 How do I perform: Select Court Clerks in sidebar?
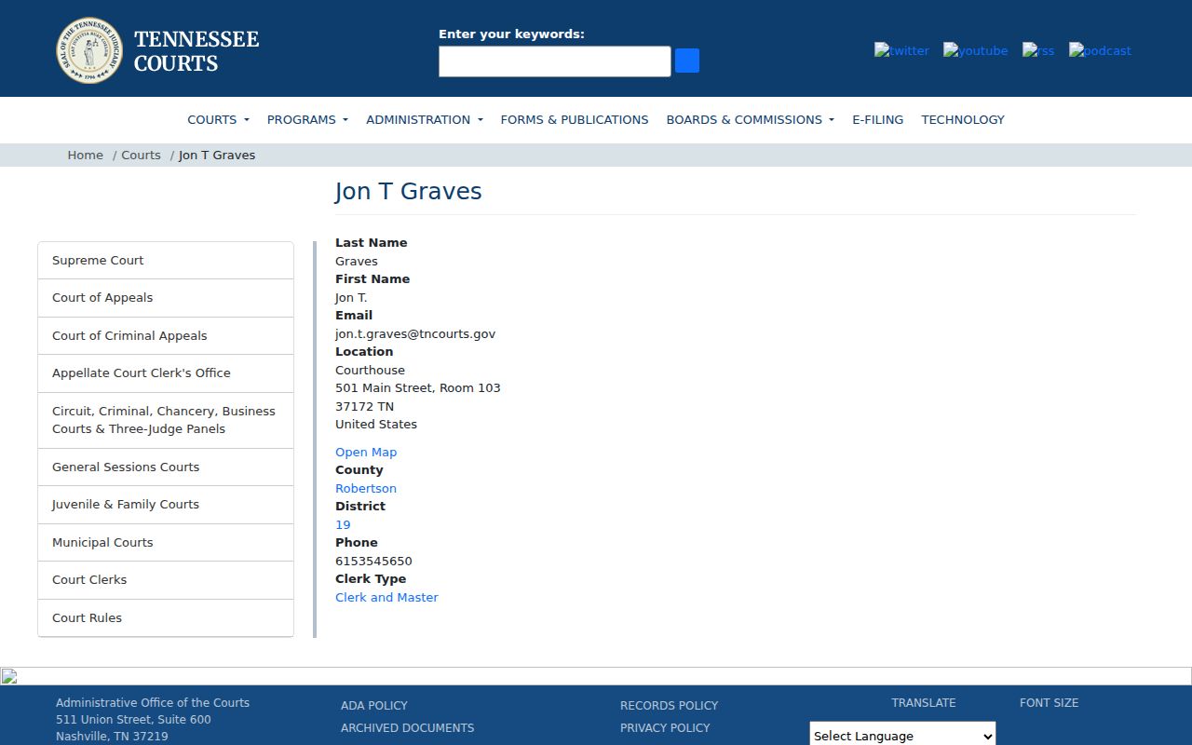[166, 580]
